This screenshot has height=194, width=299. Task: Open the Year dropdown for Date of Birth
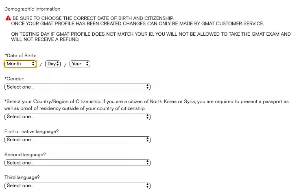(x=80, y=64)
